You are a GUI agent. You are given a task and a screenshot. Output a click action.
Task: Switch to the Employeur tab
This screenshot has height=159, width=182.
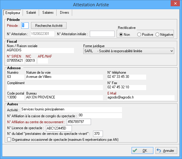tap(13, 13)
